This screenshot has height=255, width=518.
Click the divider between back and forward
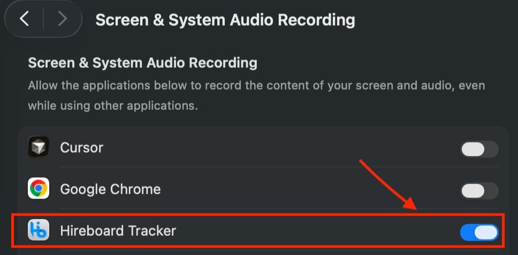pyautogui.click(x=43, y=19)
